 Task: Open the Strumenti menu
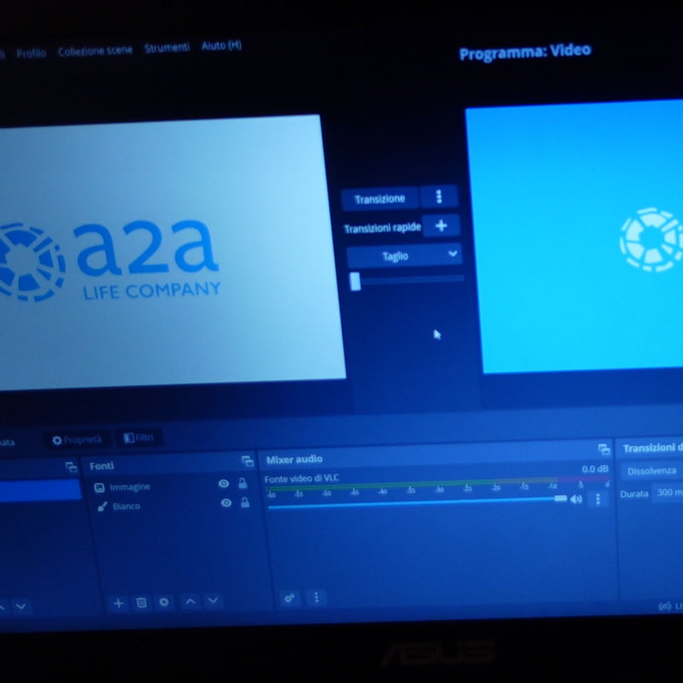[166, 48]
